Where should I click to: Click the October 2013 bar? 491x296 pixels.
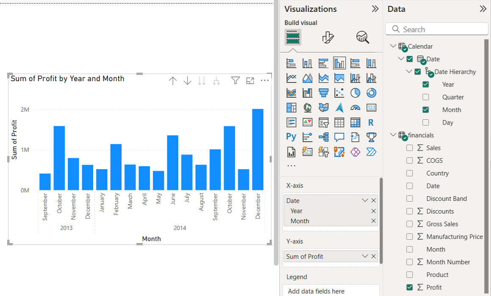click(x=59, y=158)
